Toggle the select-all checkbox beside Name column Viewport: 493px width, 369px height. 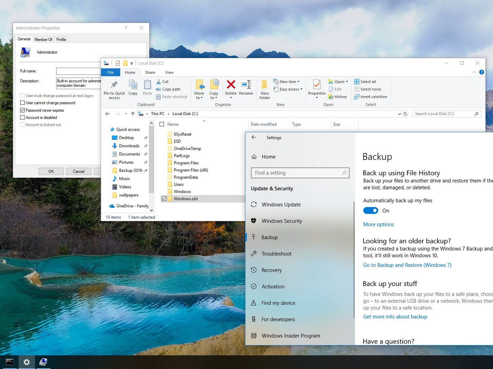click(162, 124)
